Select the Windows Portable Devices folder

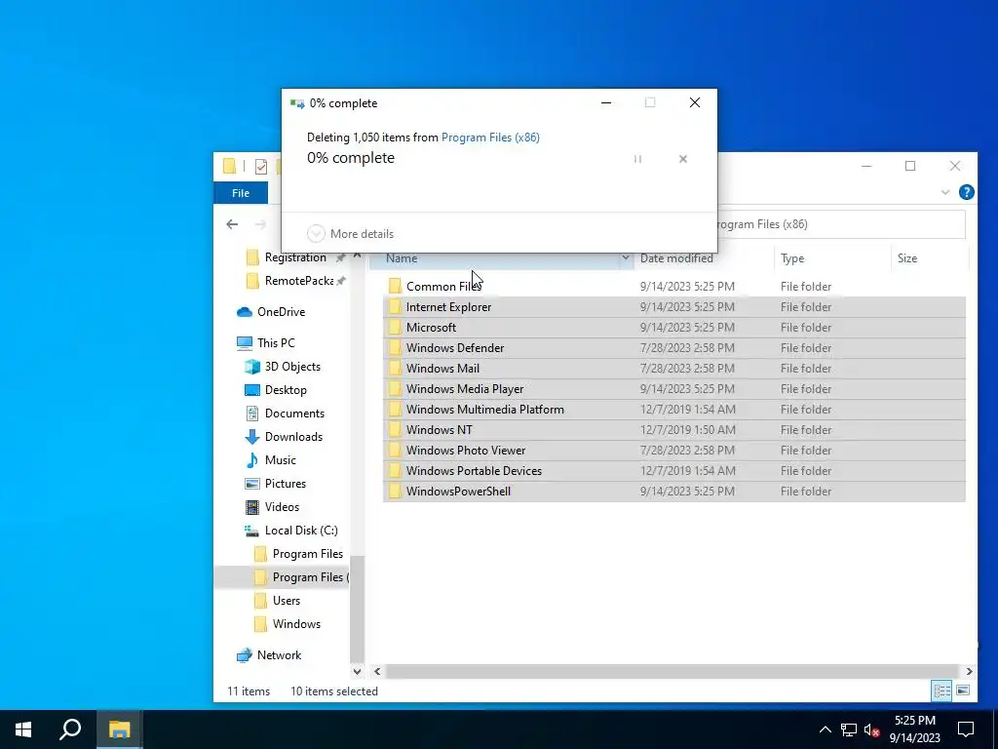tap(674, 471)
